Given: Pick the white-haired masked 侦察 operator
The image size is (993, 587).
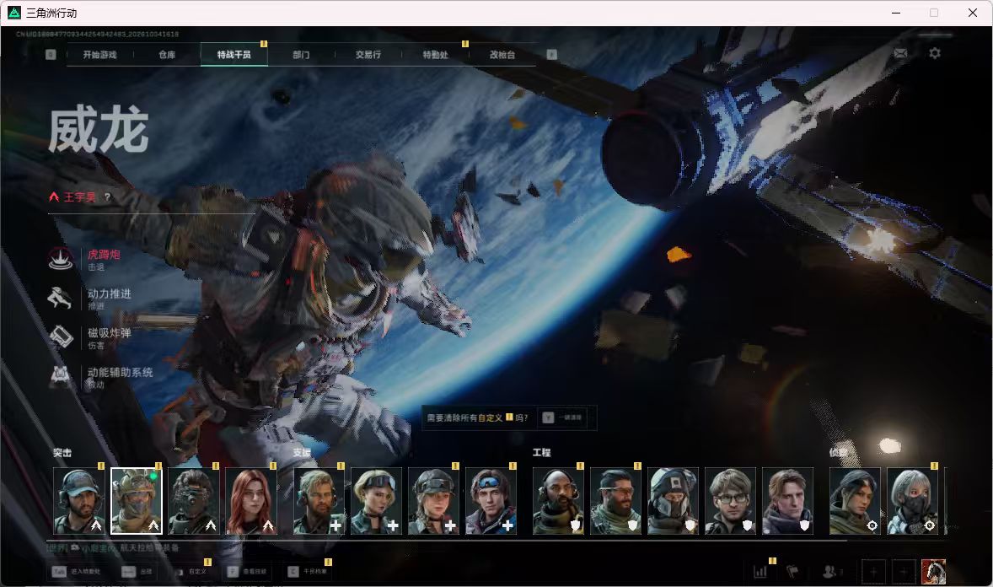Looking at the screenshot, I should click(x=913, y=501).
